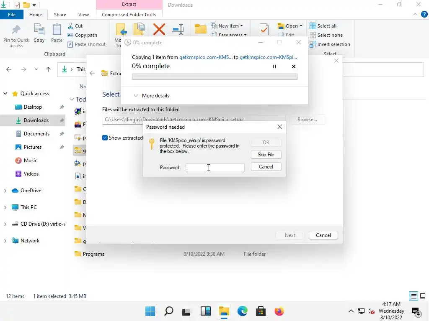Screen dimensions: 429x321
Task: Switch to the Home tab
Action: click(36, 15)
